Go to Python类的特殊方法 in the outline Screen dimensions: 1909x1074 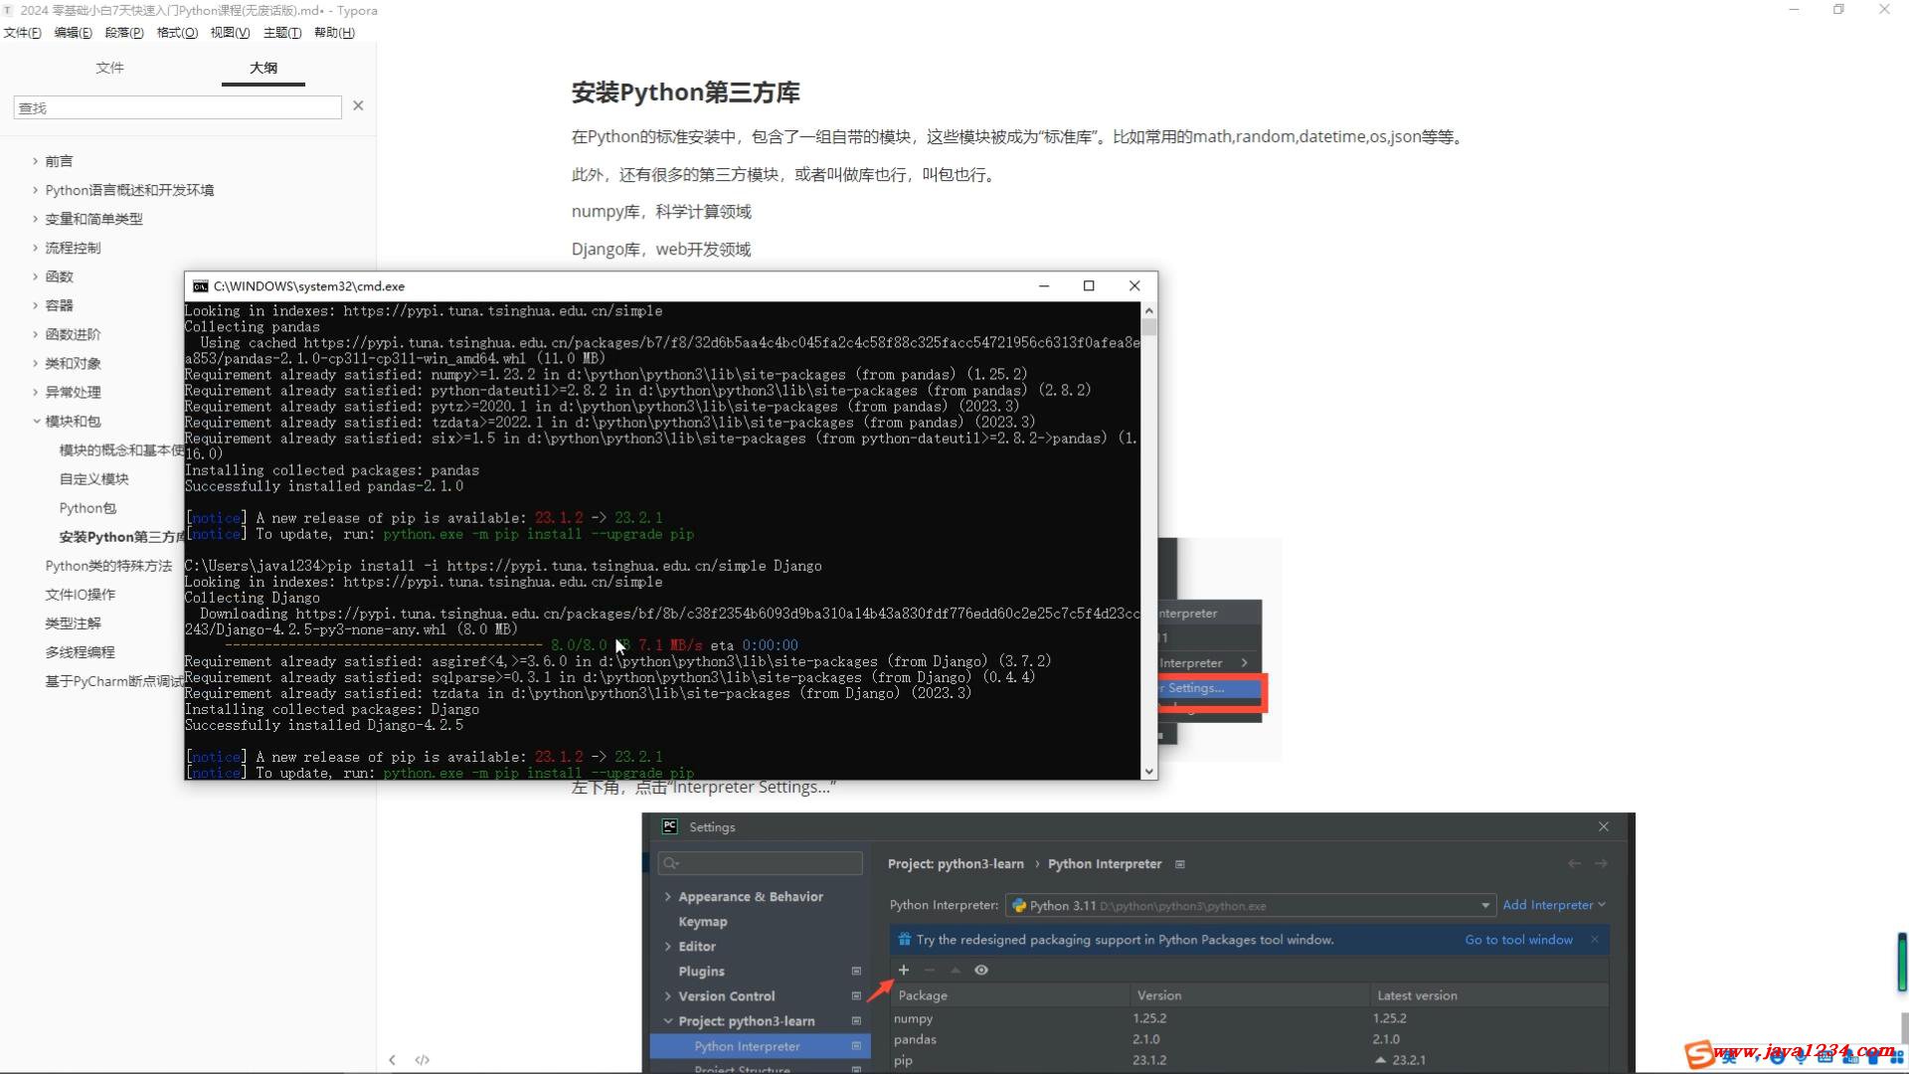[x=108, y=565]
